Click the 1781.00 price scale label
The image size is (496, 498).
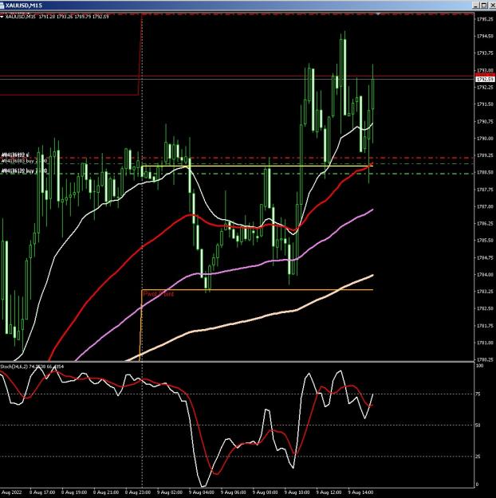click(x=485, y=343)
